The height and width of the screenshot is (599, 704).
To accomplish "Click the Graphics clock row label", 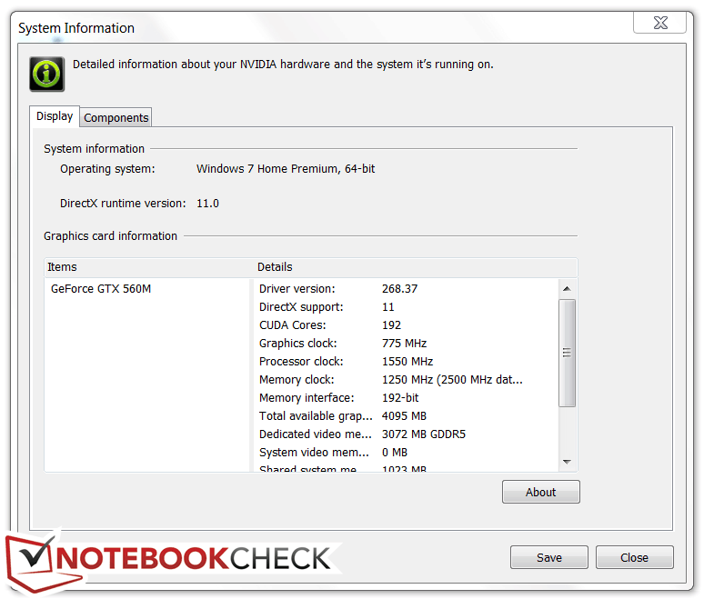I will click(297, 344).
